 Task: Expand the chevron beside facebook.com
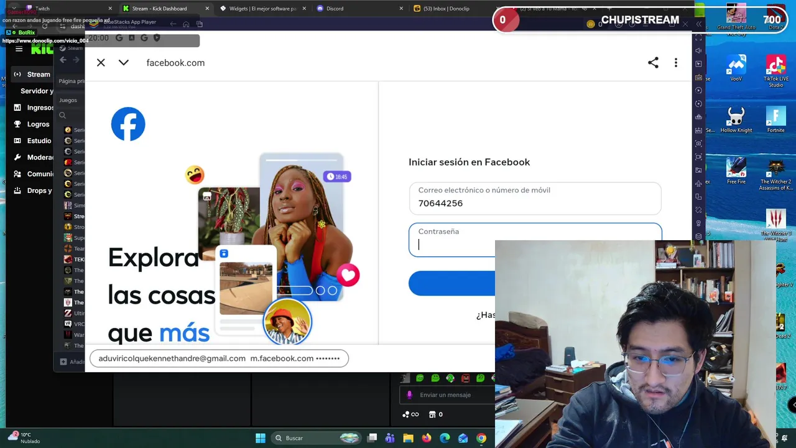click(x=123, y=63)
